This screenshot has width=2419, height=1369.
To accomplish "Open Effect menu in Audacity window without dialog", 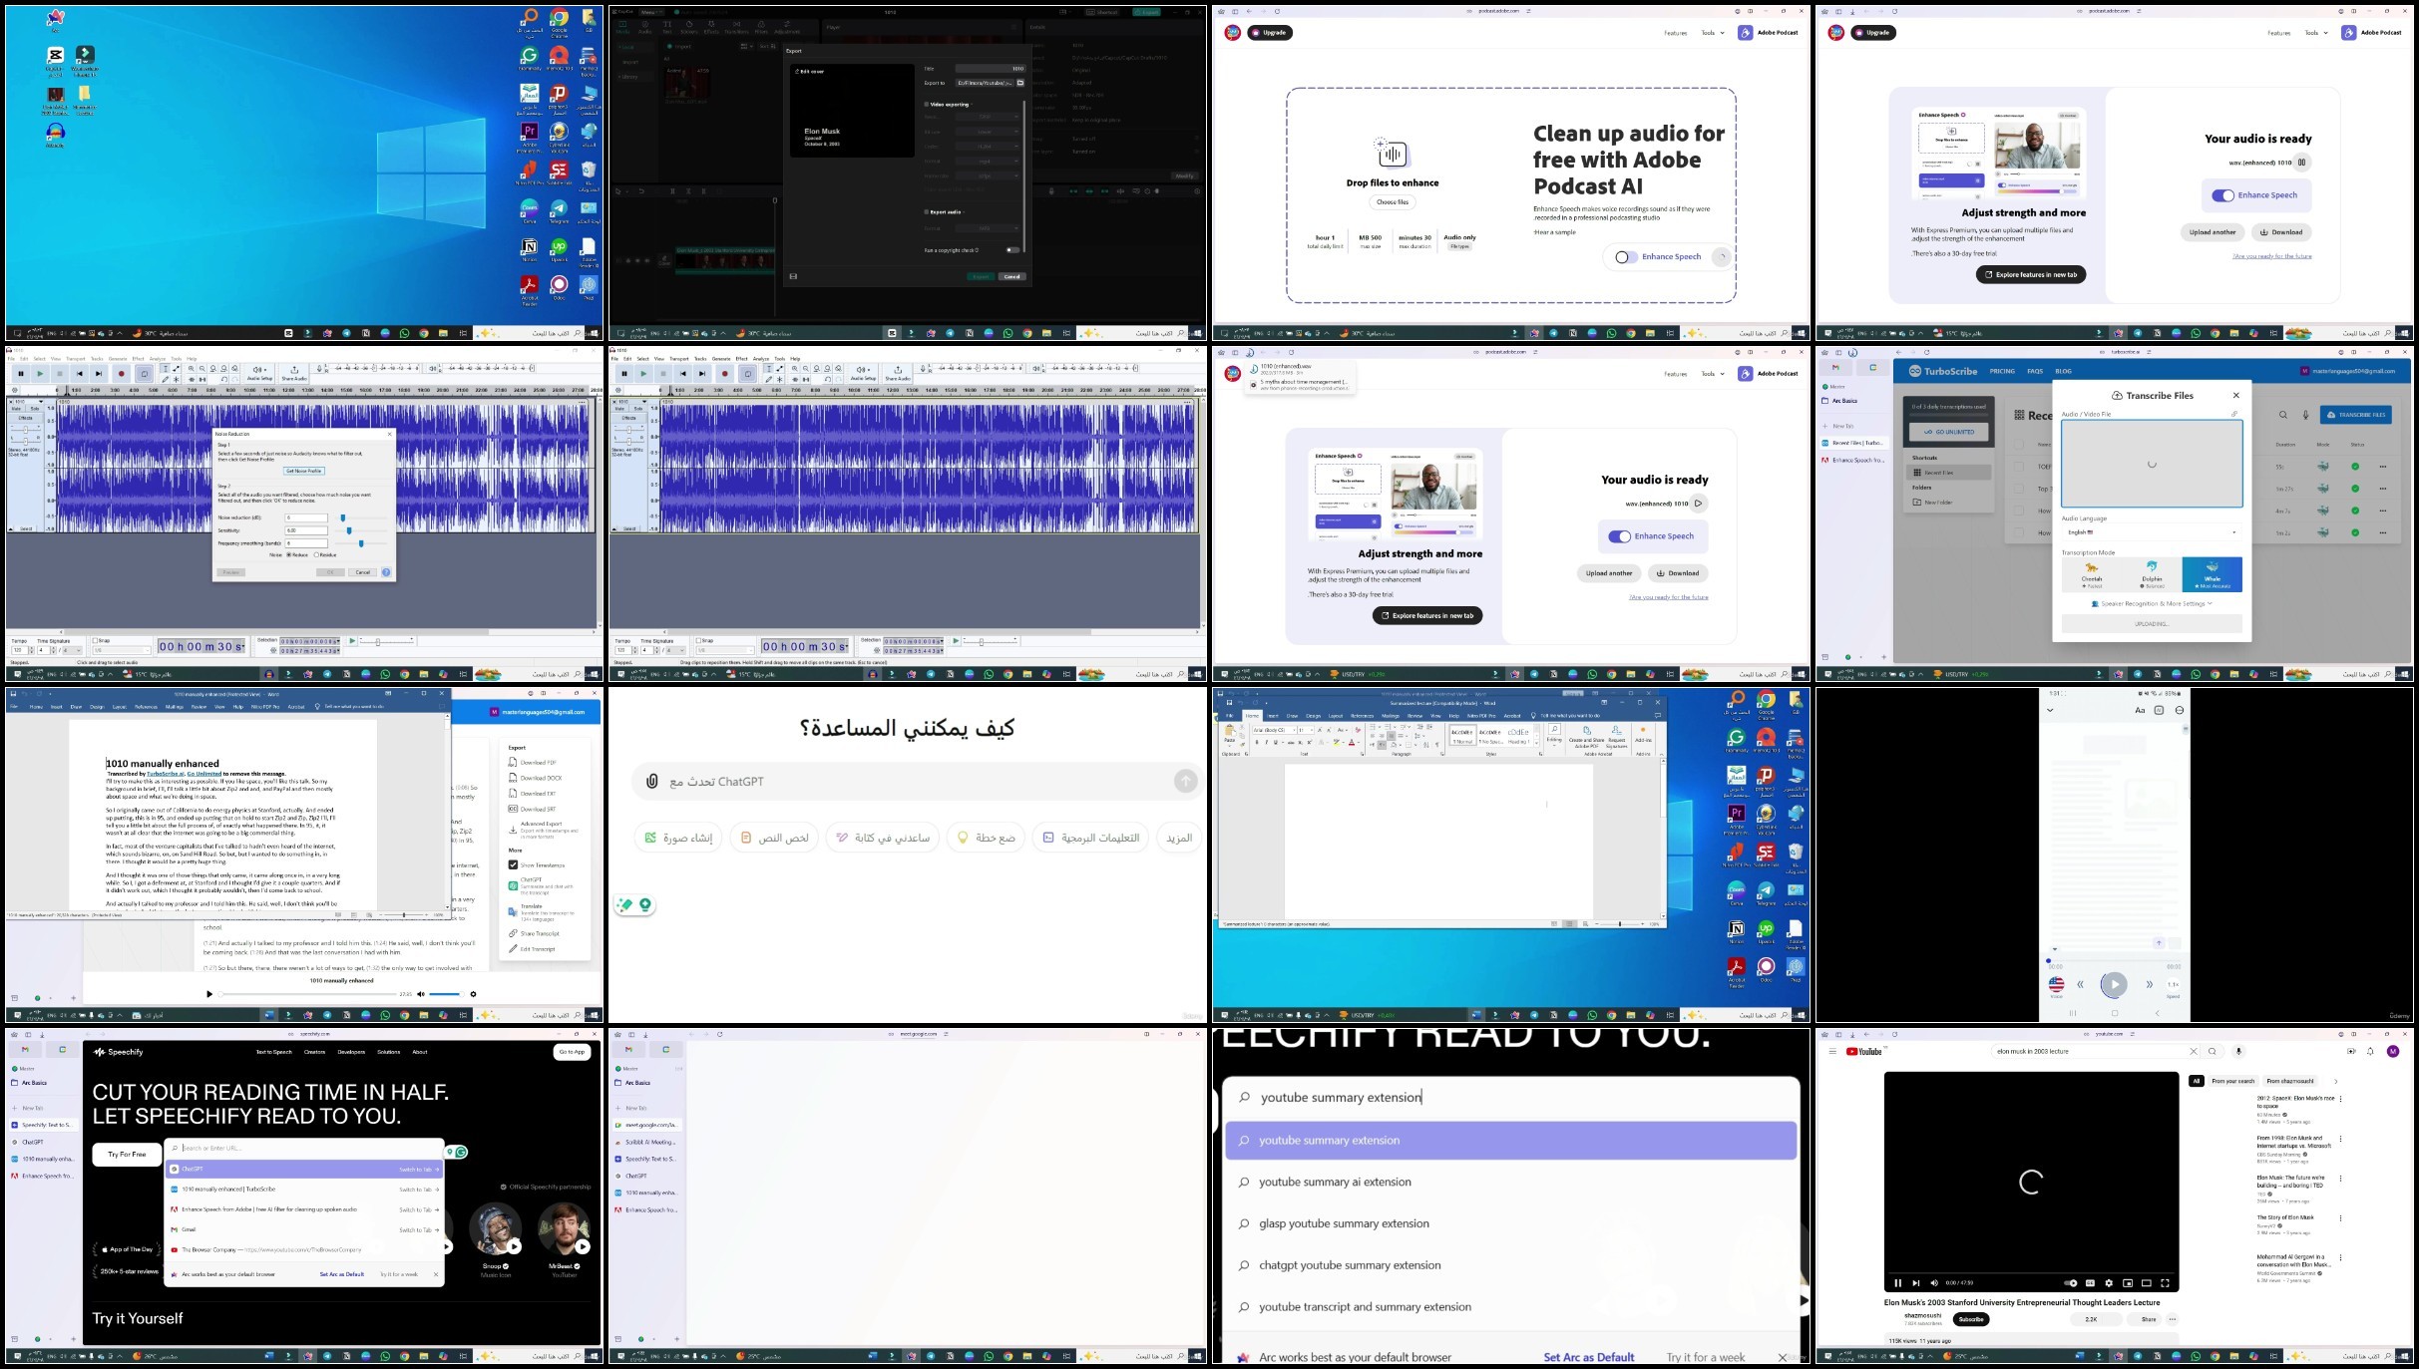I will click(x=741, y=359).
